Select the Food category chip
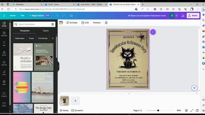Viewport: 205px width, 115px height. pos(31,38)
